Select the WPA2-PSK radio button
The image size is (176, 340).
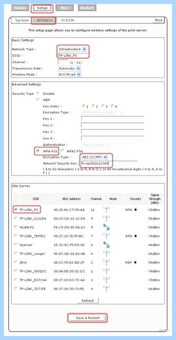click(63, 151)
